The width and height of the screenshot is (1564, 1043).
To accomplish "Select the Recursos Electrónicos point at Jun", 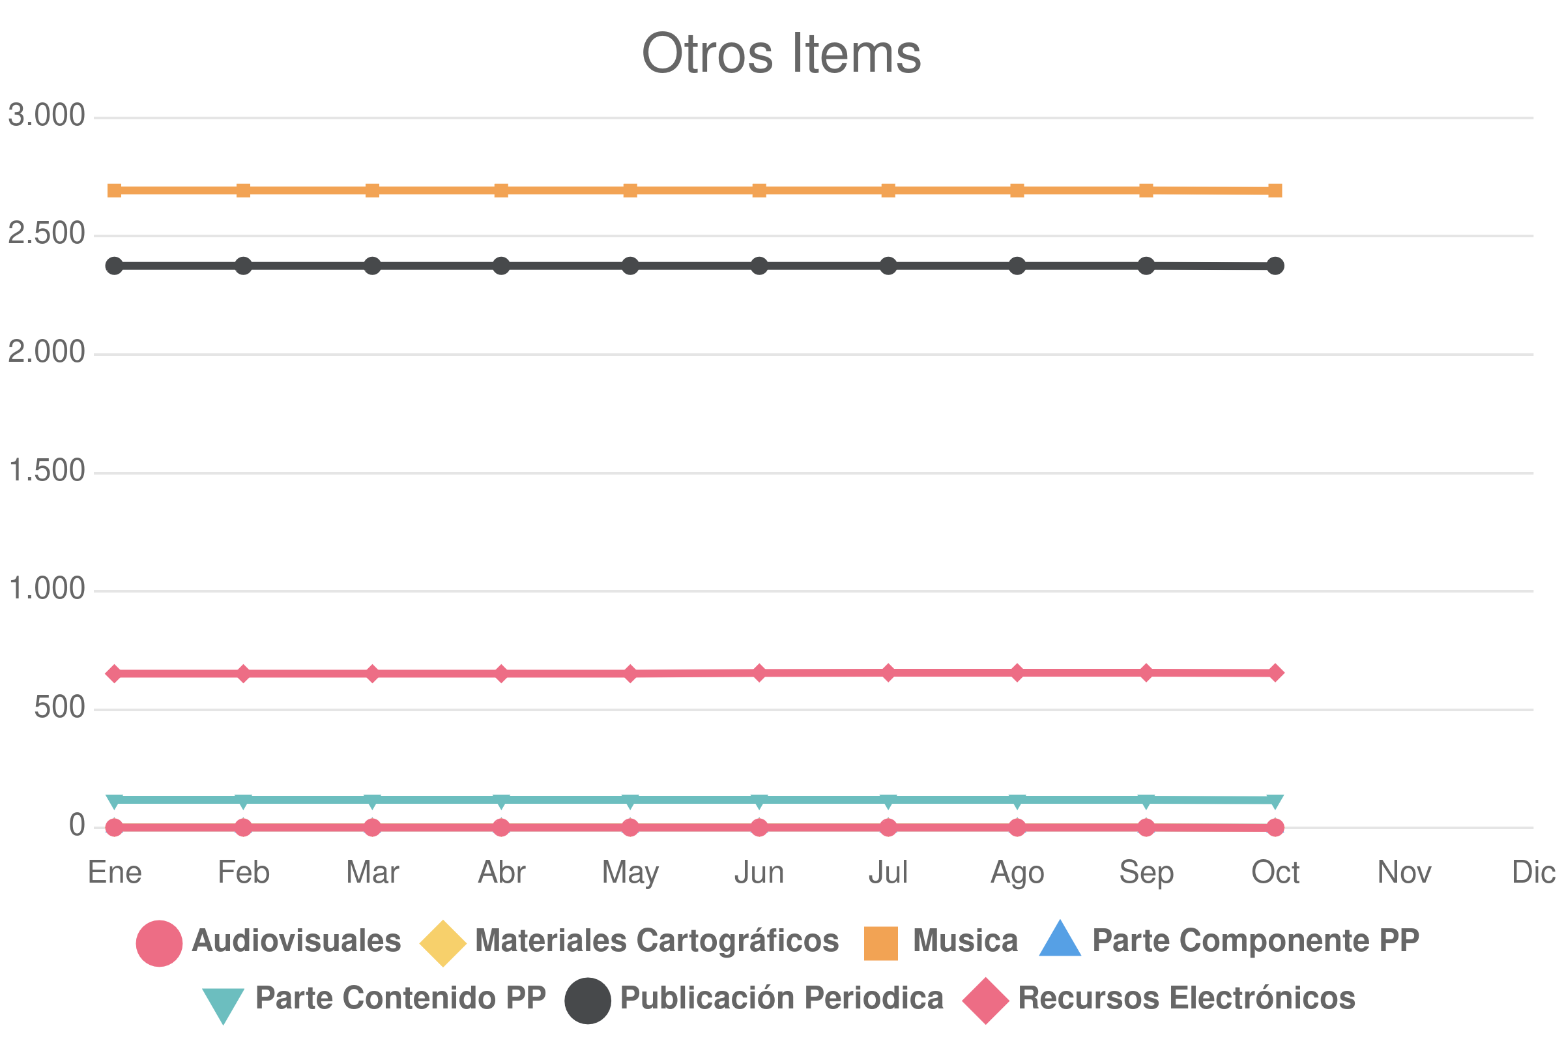I will click(x=759, y=673).
